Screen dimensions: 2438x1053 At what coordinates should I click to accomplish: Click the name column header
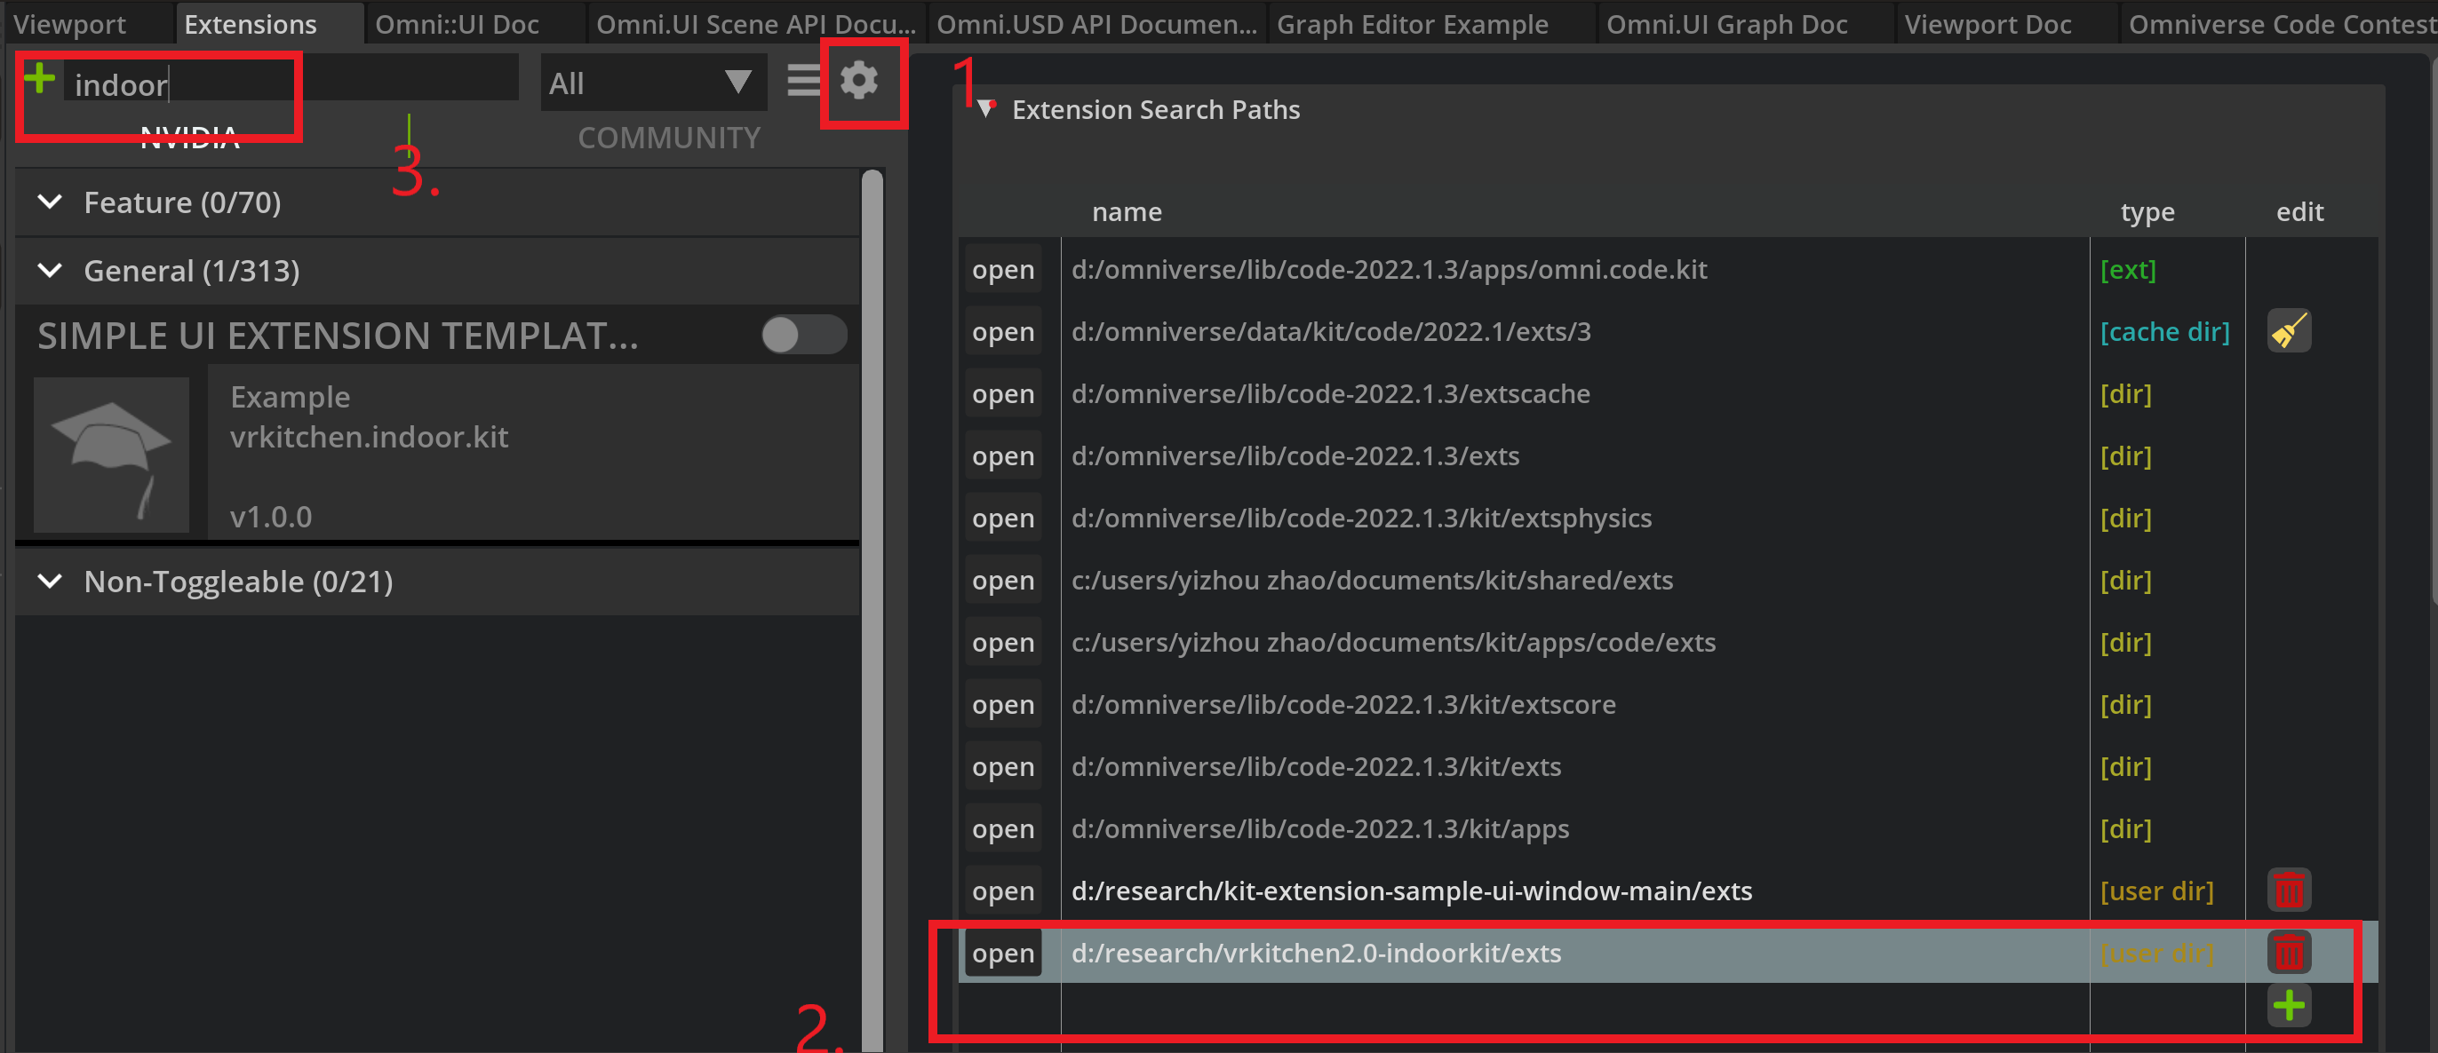pos(1127,212)
